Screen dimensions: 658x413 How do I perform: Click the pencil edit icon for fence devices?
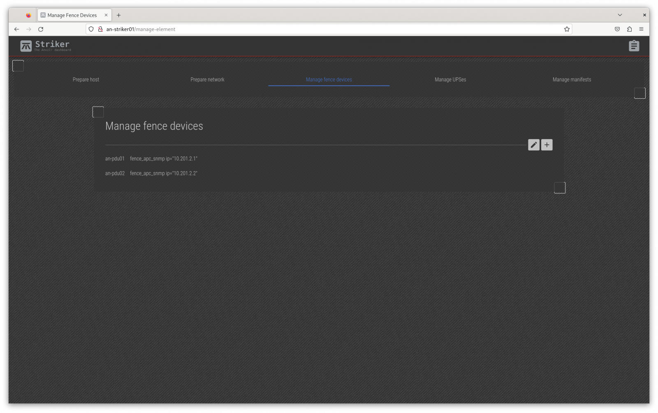coord(533,145)
